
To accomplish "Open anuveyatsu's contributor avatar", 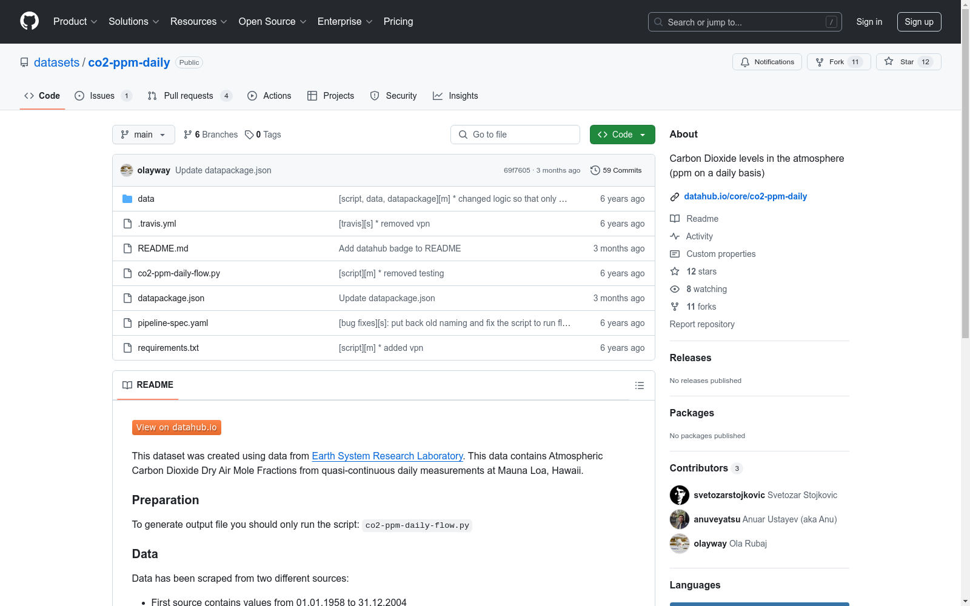I will (x=680, y=519).
